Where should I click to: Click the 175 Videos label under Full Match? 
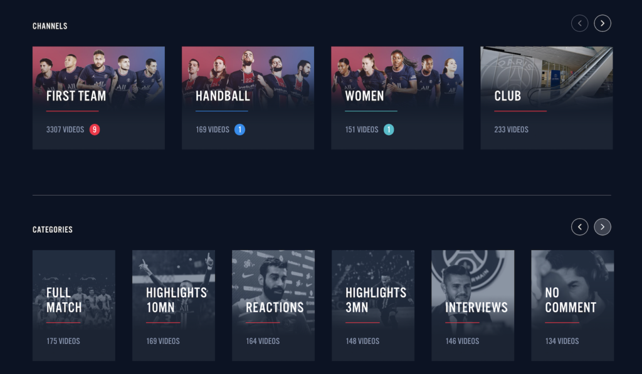click(63, 341)
